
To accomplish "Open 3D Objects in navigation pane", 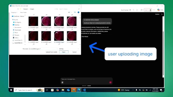I will [x=17, y=22].
